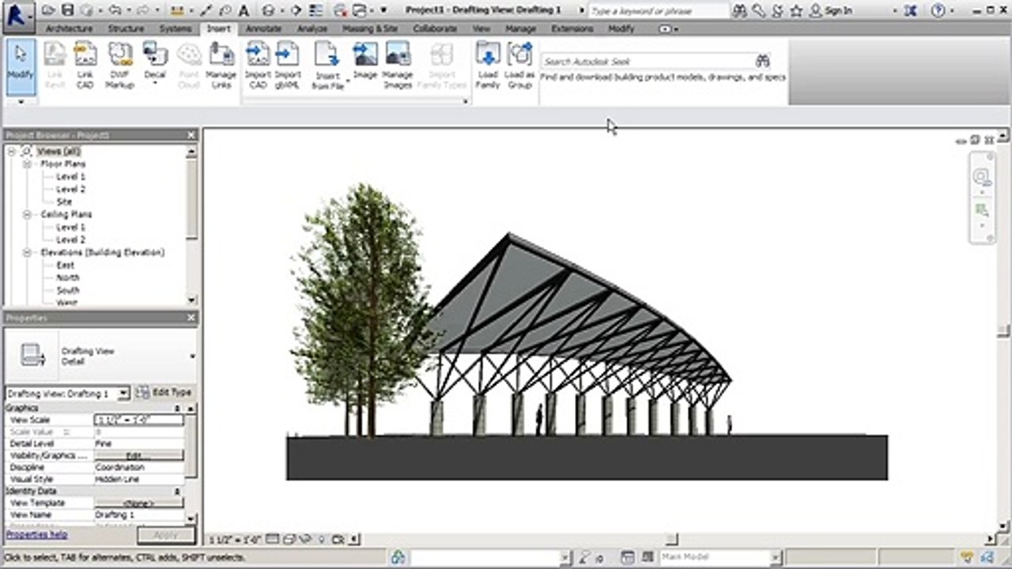
Task: Open the DWF Markup tool
Action: [119, 65]
